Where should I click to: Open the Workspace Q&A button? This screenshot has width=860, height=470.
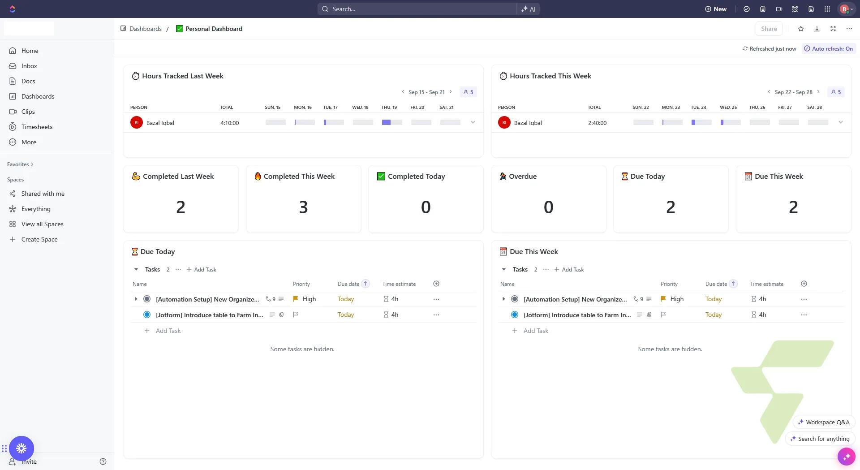tap(824, 422)
